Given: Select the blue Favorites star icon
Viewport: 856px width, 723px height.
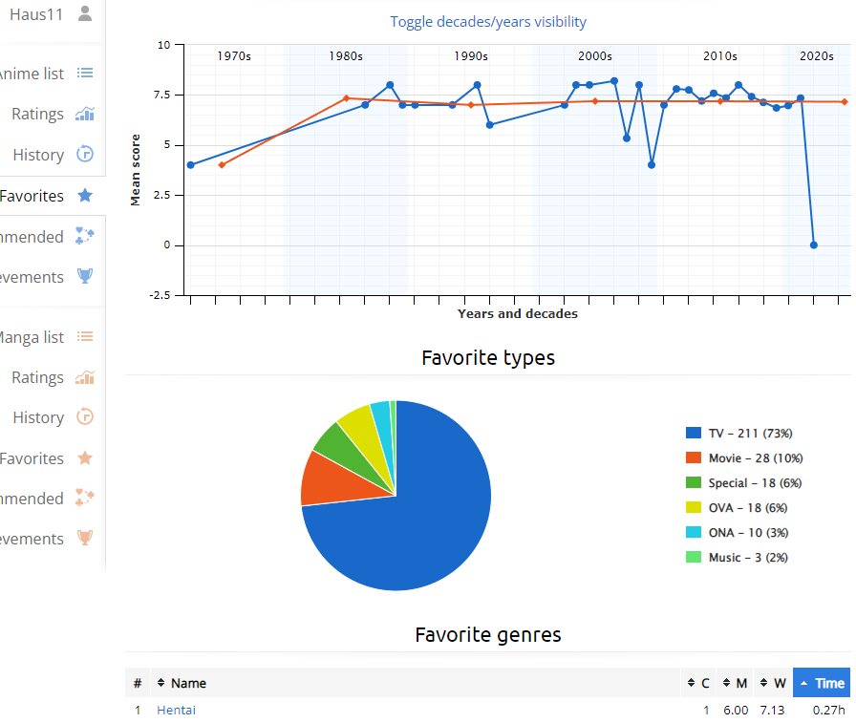Looking at the screenshot, I should tap(85, 196).
